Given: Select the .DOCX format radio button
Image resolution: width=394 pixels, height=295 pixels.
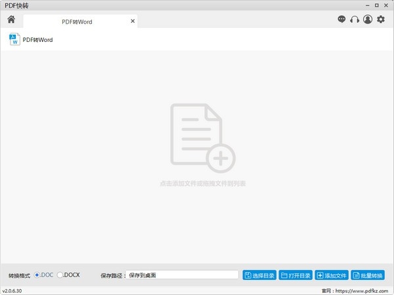Looking at the screenshot, I should click(60, 275).
